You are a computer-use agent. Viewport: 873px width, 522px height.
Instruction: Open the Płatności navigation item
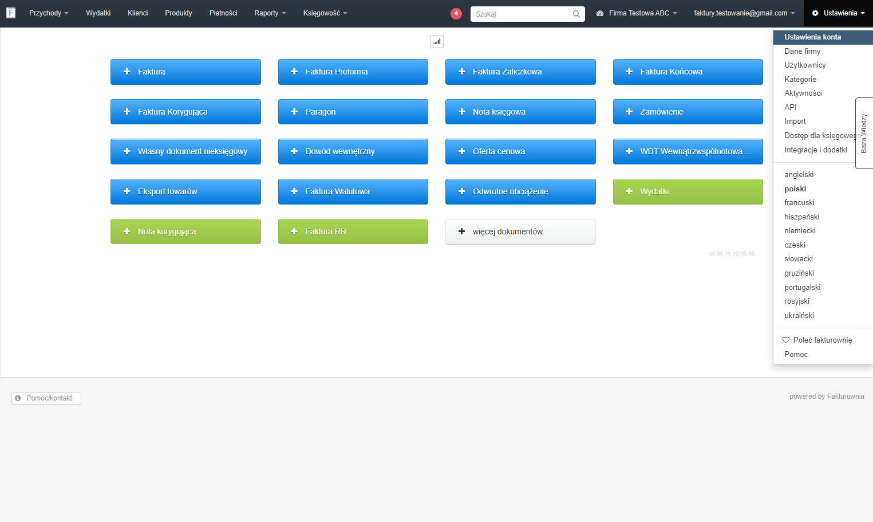(223, 13)
